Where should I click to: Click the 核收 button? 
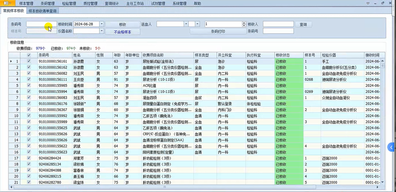(123, 24)
